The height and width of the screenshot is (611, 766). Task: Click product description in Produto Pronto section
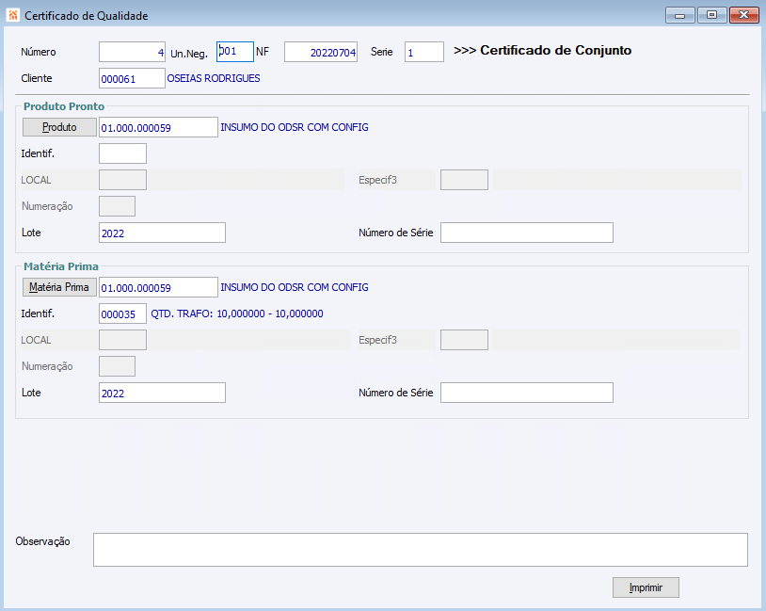pos(295,127)
